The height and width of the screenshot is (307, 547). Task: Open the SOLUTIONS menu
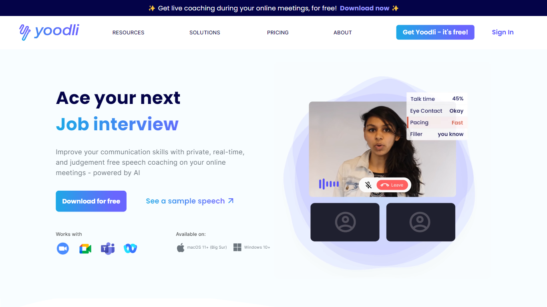[x=205, y=32]
